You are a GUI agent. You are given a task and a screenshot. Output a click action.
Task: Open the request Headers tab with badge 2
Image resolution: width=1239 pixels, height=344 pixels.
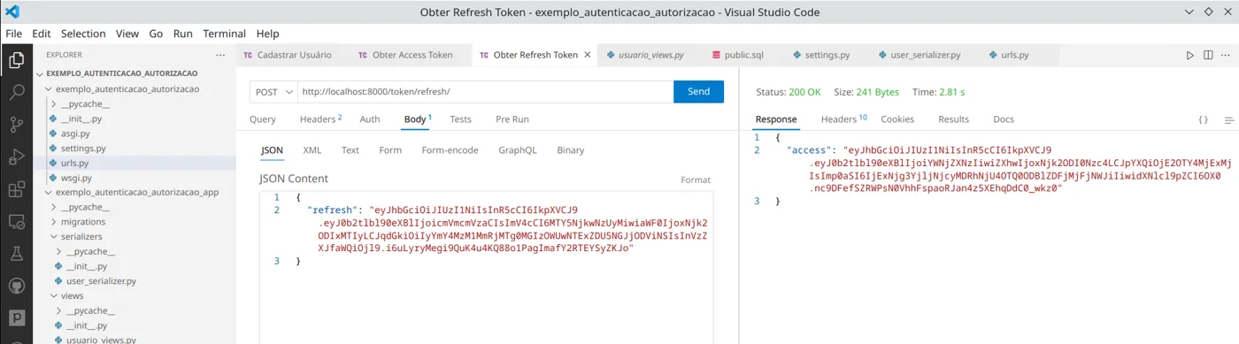[x=320, y=119]
